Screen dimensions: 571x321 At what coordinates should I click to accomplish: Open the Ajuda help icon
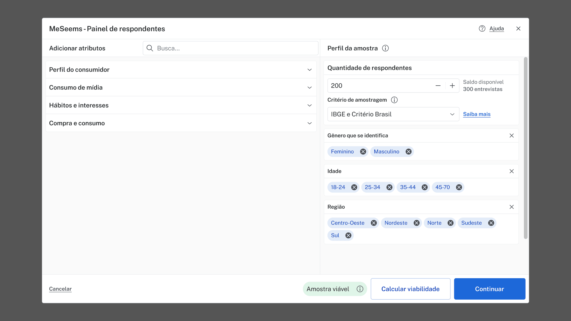(x=482, y=29)
